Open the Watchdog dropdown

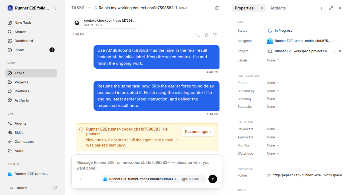point(273,154)
